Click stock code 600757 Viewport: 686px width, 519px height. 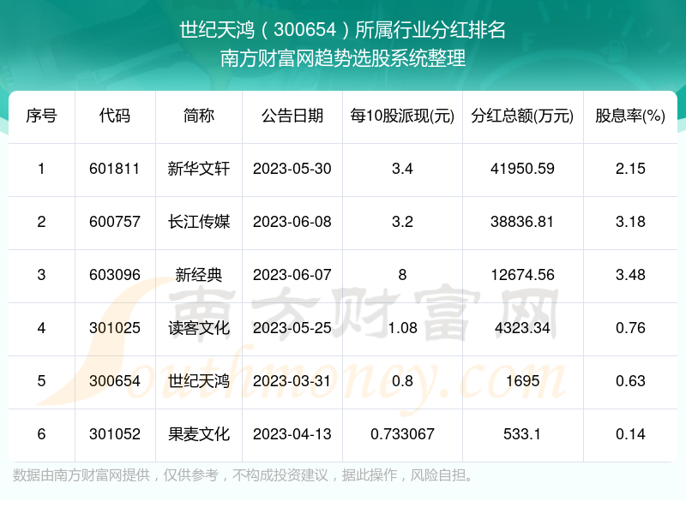click(114, 222)
